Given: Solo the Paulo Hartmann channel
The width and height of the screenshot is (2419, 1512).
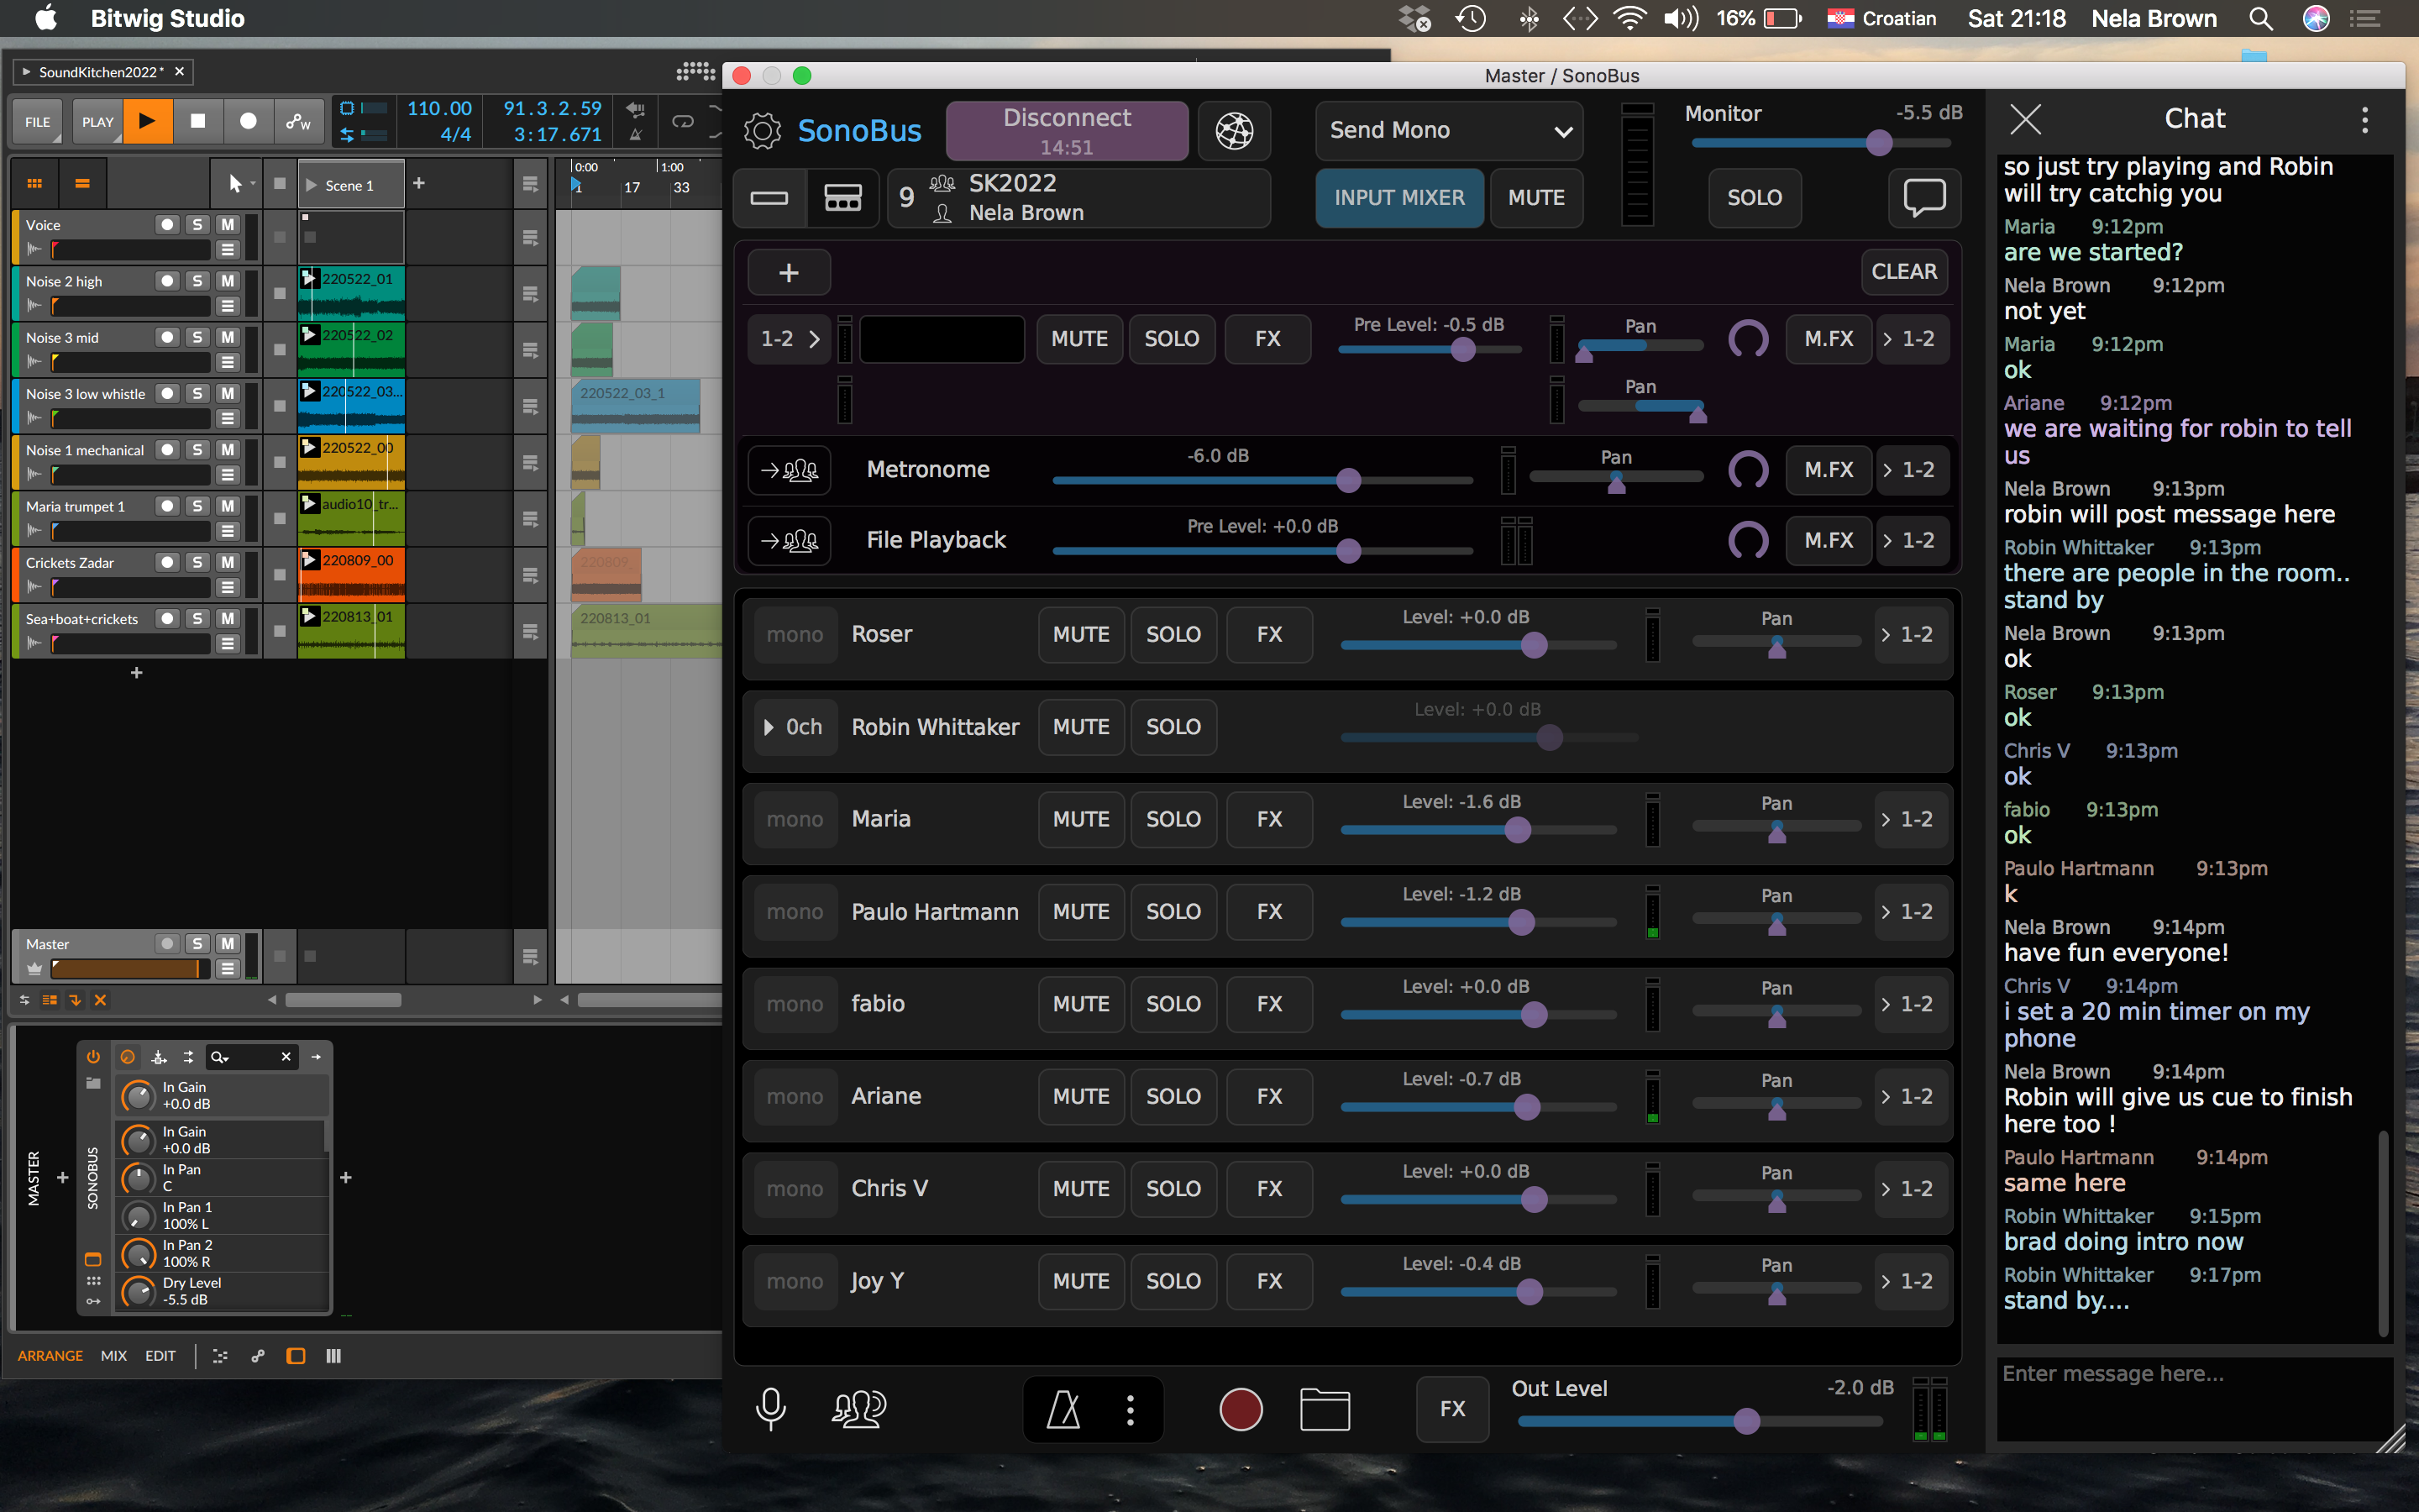Looking at the screenshot, I should pos(1173,912).
